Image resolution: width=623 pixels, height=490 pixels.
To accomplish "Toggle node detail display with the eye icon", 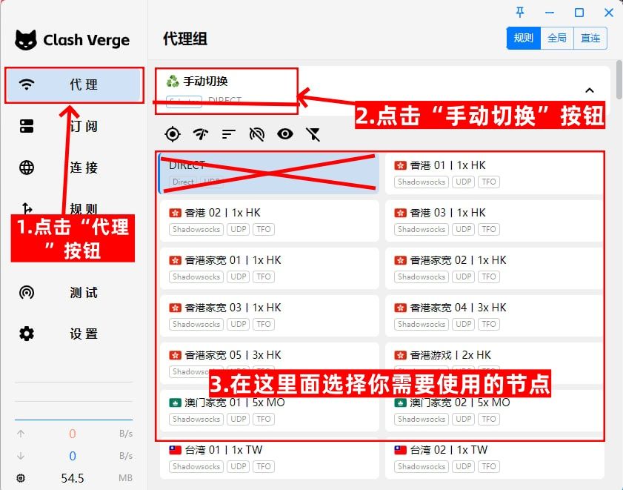I will [285, 134].
